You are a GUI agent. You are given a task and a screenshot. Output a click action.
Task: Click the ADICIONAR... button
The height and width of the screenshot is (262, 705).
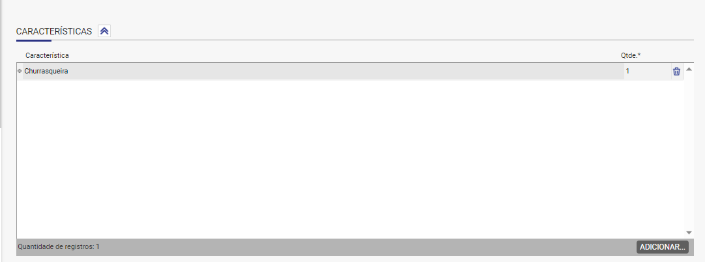point(662,247)
